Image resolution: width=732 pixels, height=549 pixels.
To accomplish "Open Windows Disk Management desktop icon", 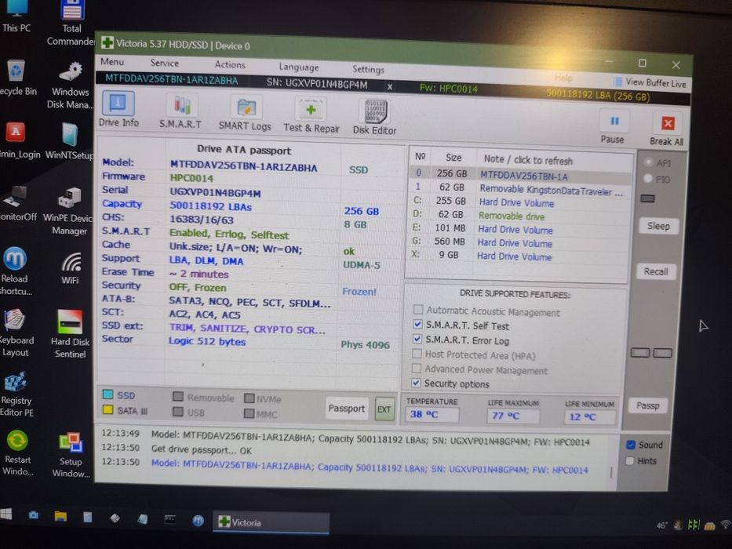I will pyautogui.click(x=71, y=85).
